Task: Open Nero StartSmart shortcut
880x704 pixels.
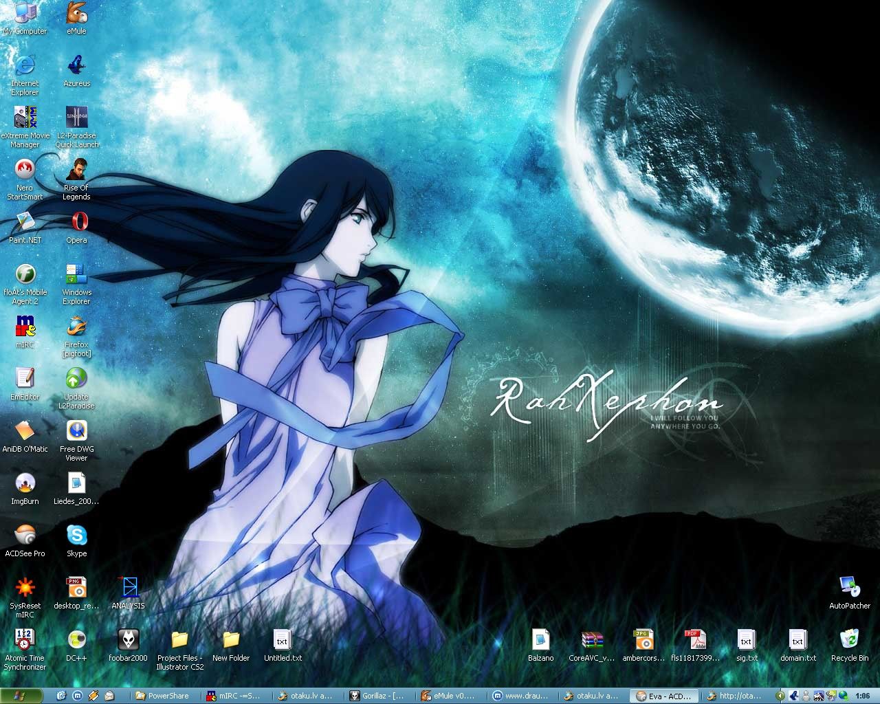Action: pos(25,179)
